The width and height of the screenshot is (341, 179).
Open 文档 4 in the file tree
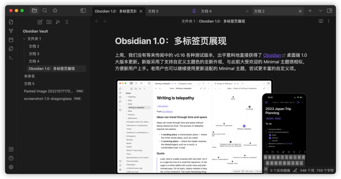[34, 61]
